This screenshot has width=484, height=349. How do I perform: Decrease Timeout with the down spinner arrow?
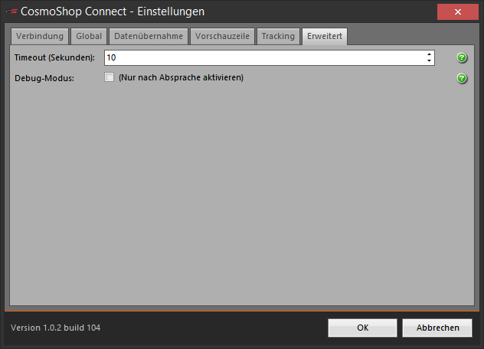(x=429, y=60)
